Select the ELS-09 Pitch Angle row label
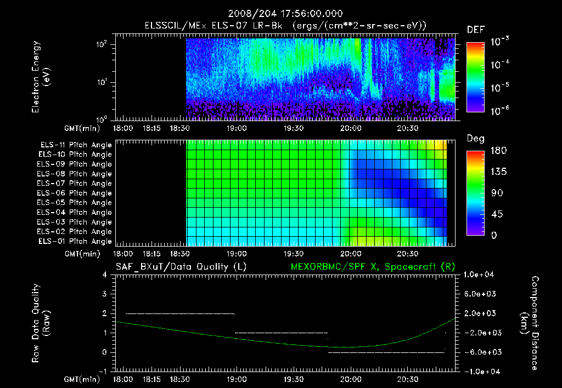The width and height of the screenshot is (562, 388). coord(74,164)
